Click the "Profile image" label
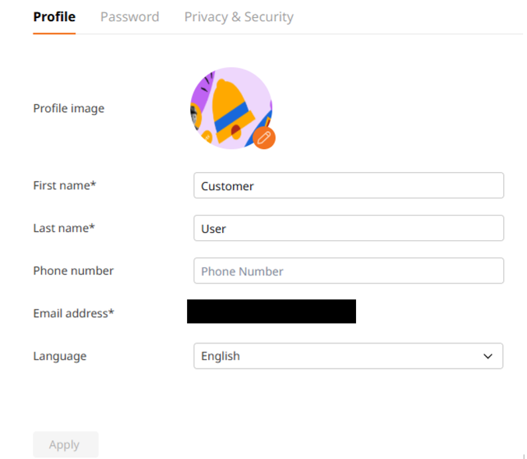Screen dimensions: 527x459 [69, 108]
